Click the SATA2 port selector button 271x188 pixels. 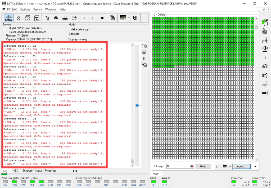click(x=8, y=18)
